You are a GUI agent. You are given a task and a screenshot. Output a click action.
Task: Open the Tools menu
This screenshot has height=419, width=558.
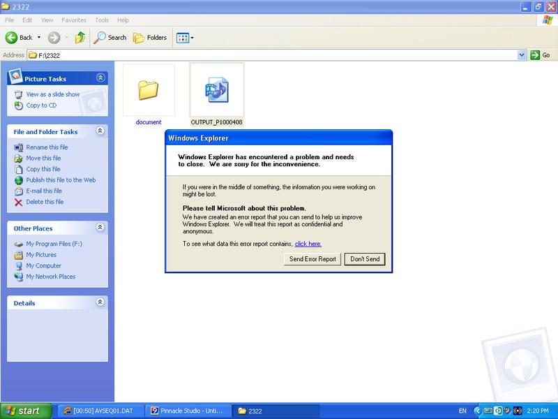pyautogui.click(x=102, y=20)
